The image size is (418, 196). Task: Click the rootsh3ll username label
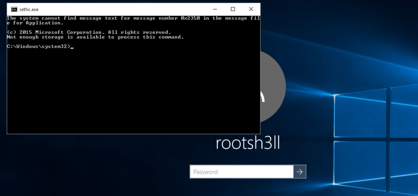(x=248, y=144)
